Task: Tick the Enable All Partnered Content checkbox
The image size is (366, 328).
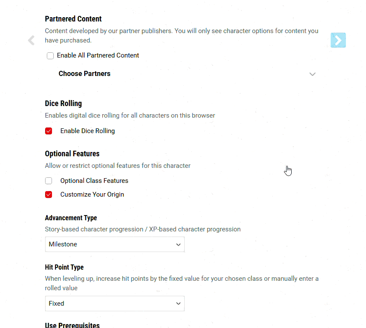Action: (x=50, y=56)
